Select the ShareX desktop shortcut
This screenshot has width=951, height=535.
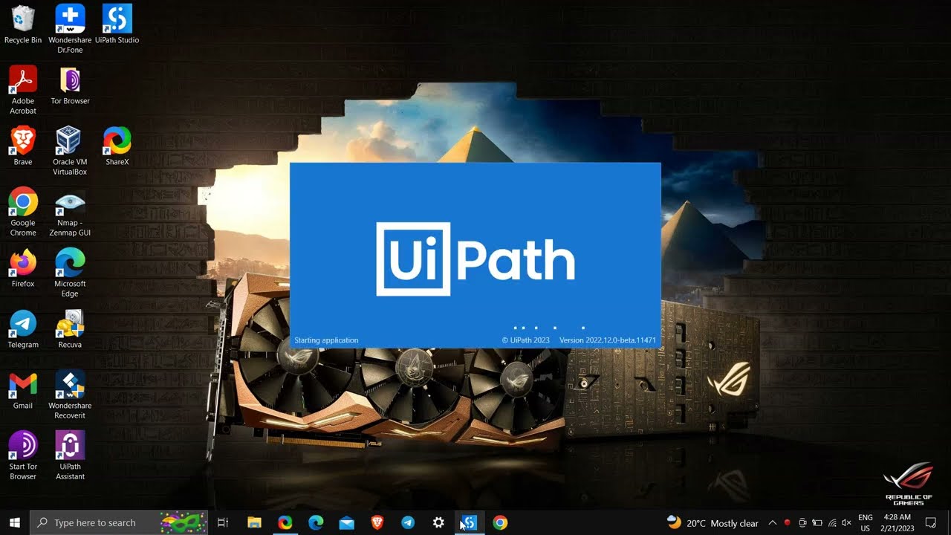(x=117, y=146)
